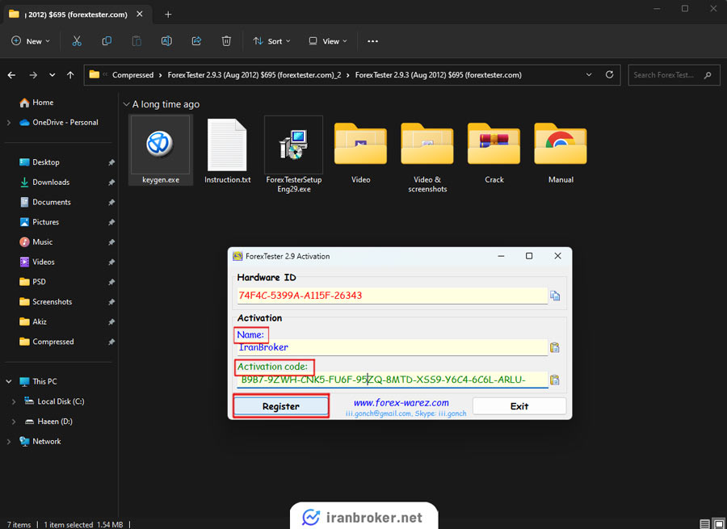Image resolution: width=727 pixels, height=529 pixels.
Task: Paste into Activation code with its clipboard icon
Action: coord(555,380)
